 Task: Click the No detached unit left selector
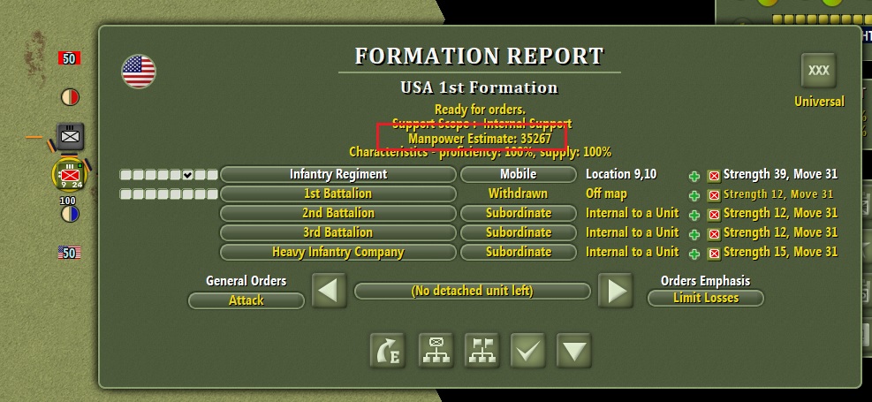tap(472, 291)
